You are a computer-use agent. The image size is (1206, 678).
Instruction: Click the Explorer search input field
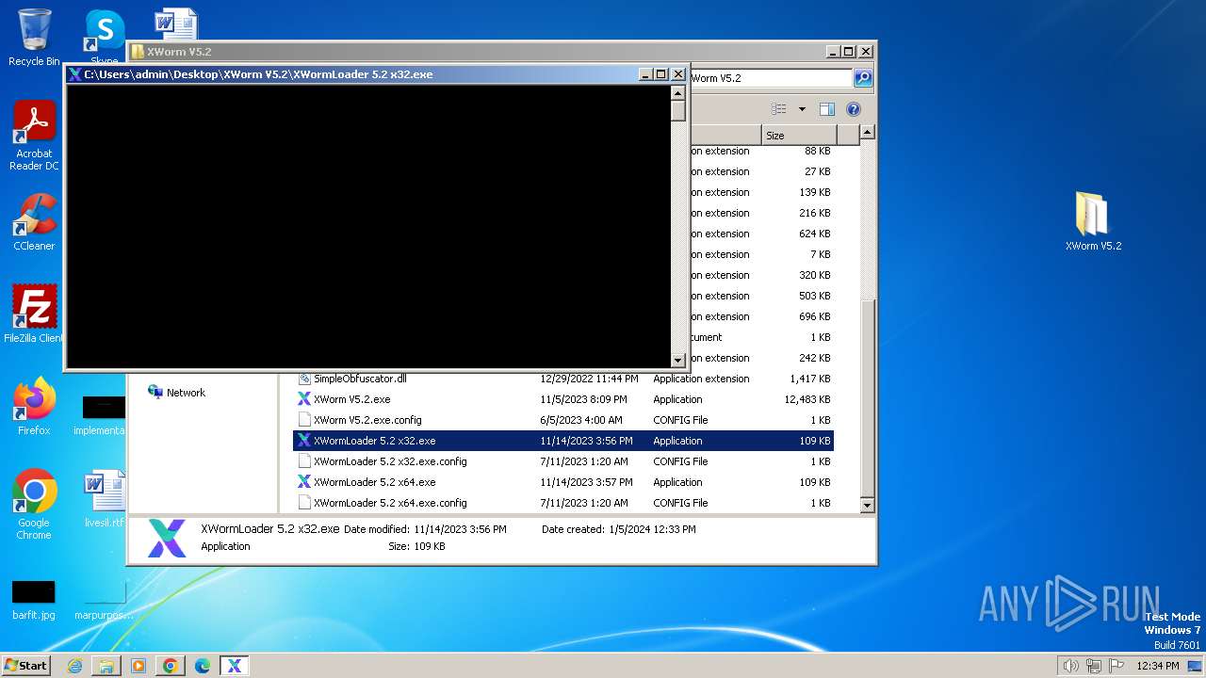pos(770,78)
